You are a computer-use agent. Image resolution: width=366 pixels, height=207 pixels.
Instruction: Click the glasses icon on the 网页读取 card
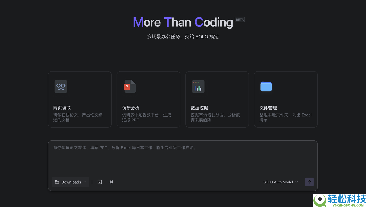click(x=61, y=86)
